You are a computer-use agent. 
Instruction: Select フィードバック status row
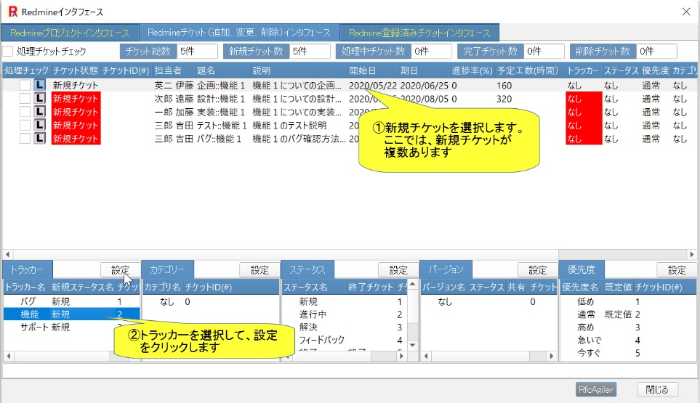[x=345, y=340]
